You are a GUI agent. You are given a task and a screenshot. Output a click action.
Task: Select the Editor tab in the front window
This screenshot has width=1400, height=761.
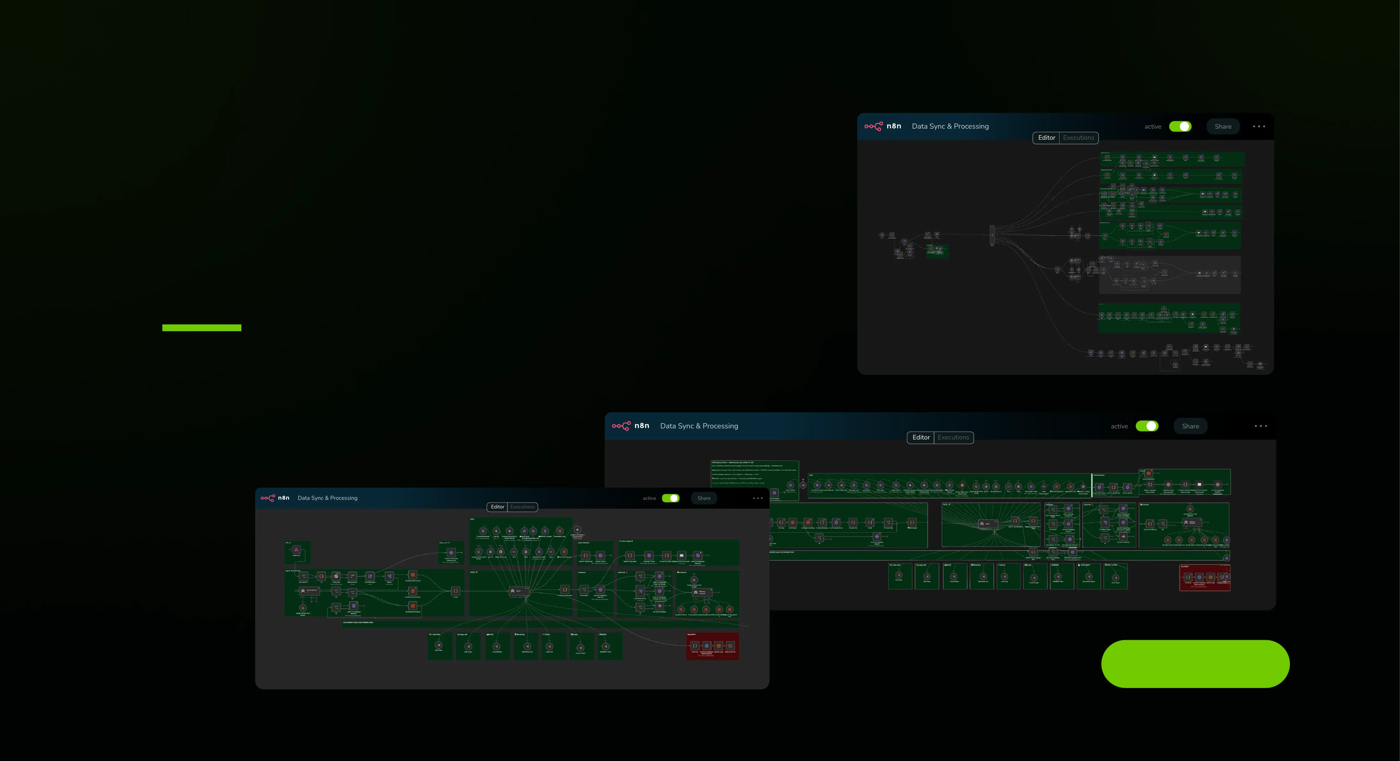(497, 507)
